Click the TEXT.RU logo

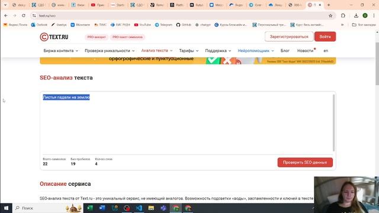pyautogui.click(x=54, y=37)
